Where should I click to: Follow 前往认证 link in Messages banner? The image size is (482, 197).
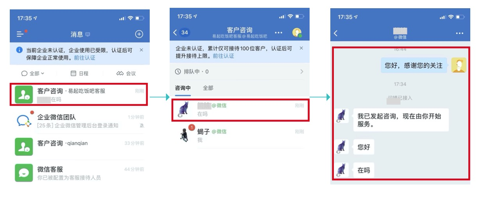coord(84,58)
